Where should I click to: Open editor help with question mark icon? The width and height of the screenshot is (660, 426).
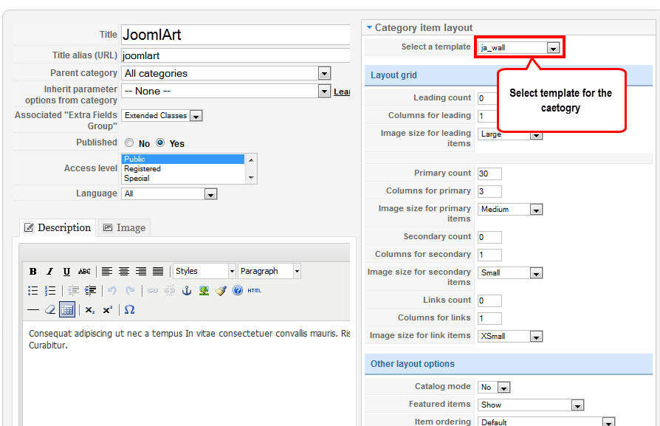pos(238,290)
